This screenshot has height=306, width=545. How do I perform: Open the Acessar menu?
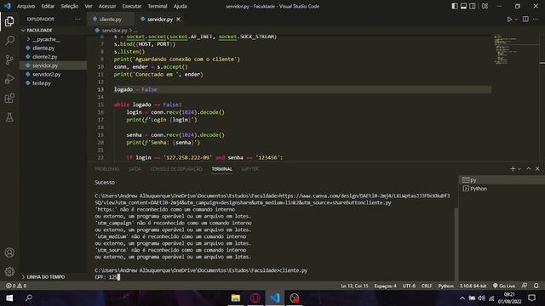(107, 6)
